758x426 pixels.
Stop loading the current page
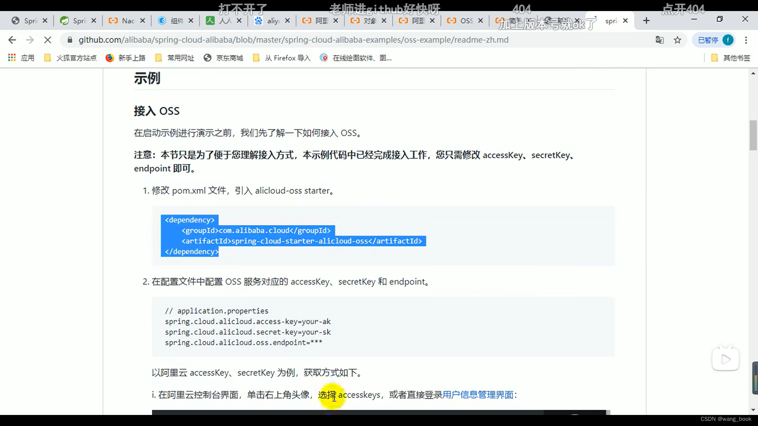[x=47, y=40]
